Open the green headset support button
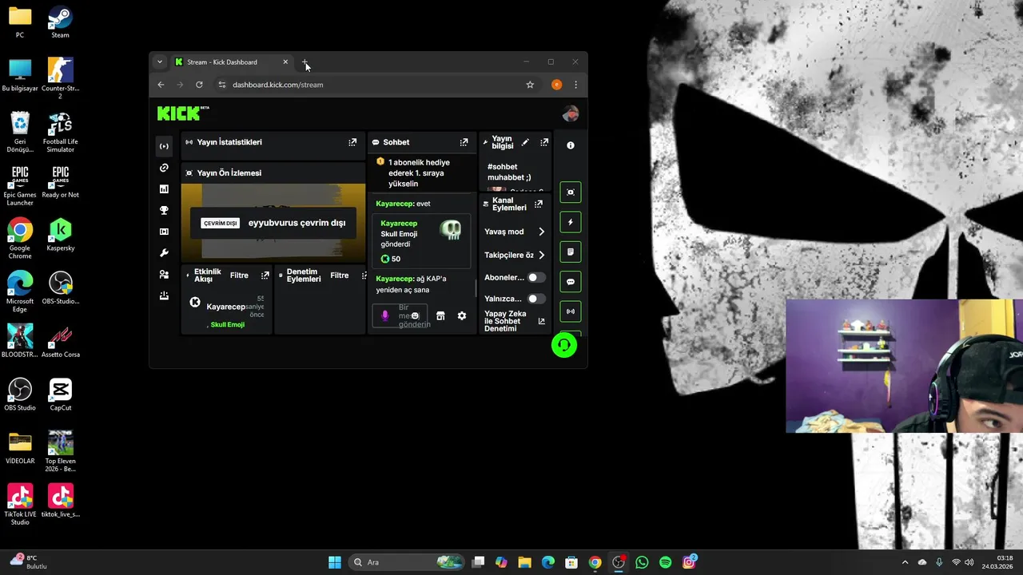The width and height of the screenshot is (1023, 575). pyautogui.click(x=564, y=345)
